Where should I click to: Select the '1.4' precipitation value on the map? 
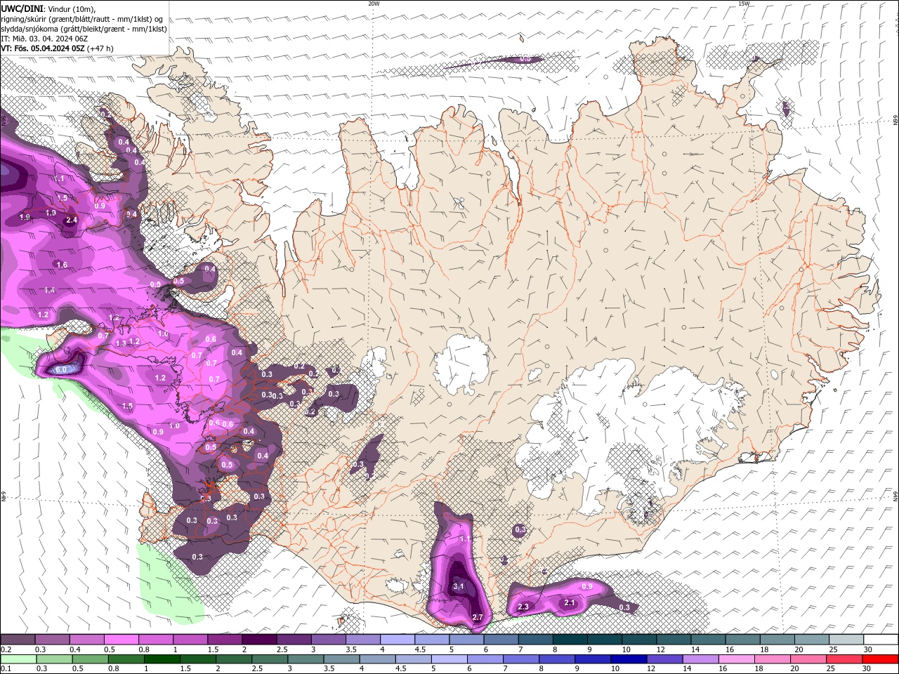click(50, 290)
